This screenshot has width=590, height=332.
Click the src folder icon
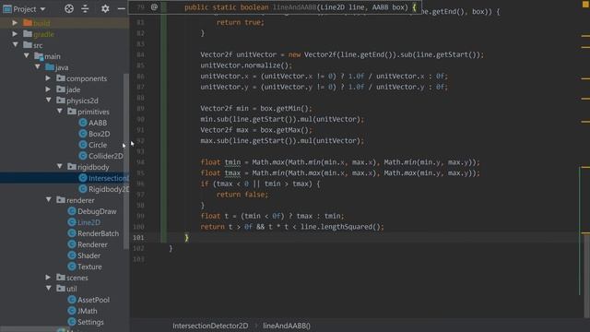28,45
